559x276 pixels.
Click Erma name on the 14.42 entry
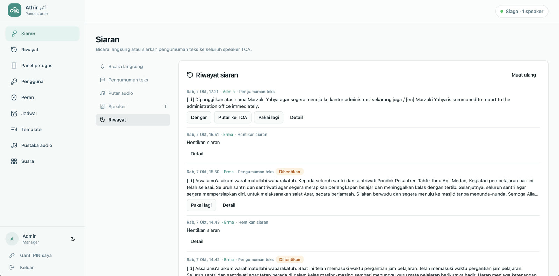[x=229, y=260]
